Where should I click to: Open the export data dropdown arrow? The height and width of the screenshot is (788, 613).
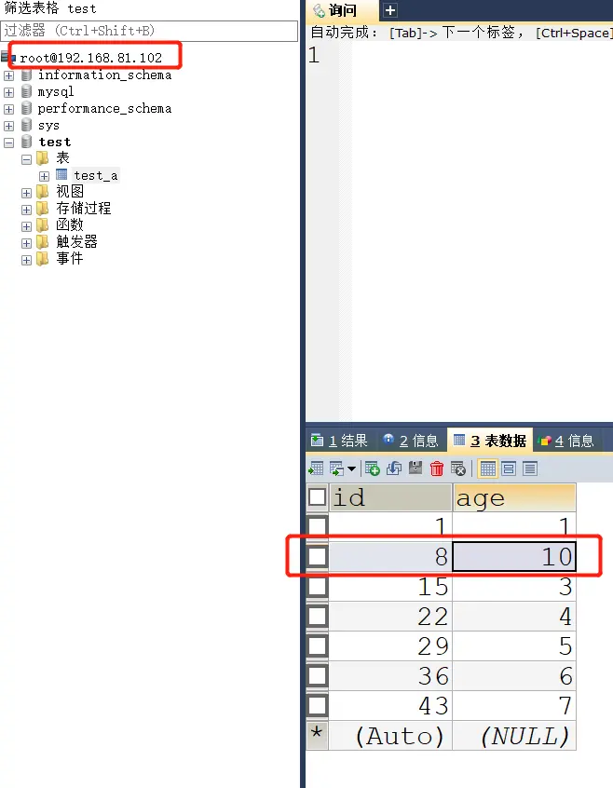point(351,469)
